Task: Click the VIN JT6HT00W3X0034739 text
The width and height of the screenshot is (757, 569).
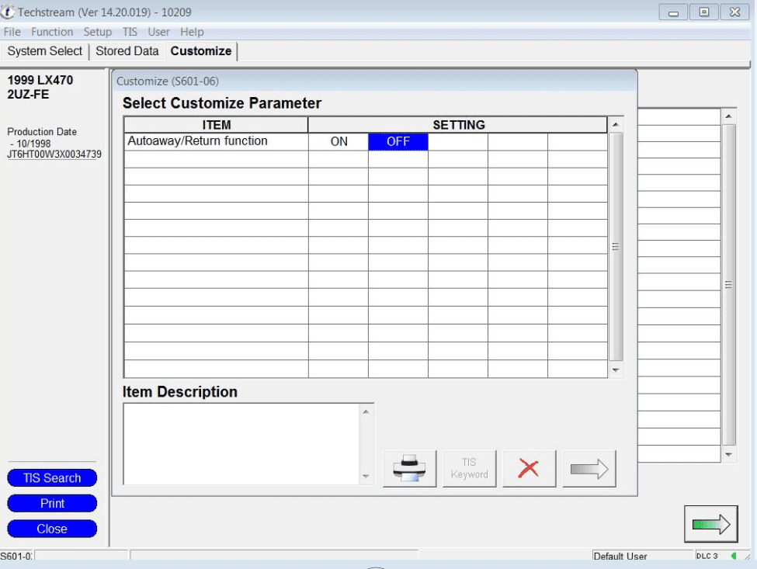Action: tap(54, 154)
